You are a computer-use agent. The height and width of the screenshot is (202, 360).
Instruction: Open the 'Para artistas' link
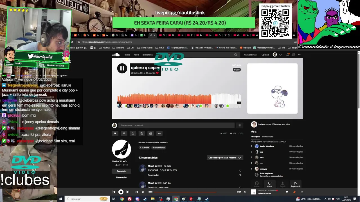tap(250, 55)
